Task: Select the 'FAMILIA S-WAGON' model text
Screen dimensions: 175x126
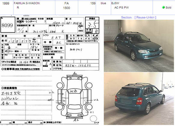Action: click(x=27, y=3)
